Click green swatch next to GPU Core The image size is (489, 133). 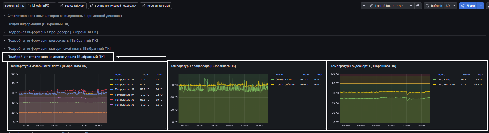click(435, 80)
